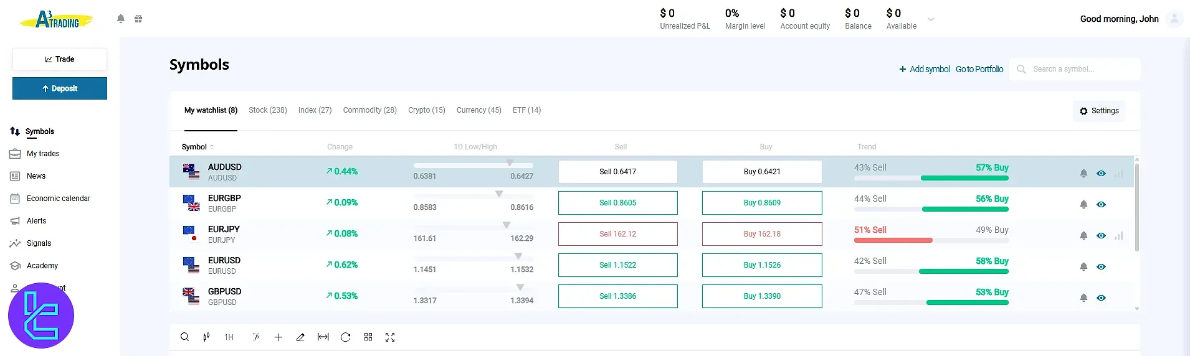Expand the account balance chevron
The width and height of the screenshot is (1190, 356).
(x=931, y=19)
